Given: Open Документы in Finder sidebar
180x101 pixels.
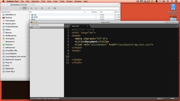Looking at the screenshot, I should click(x=10, y=42).
